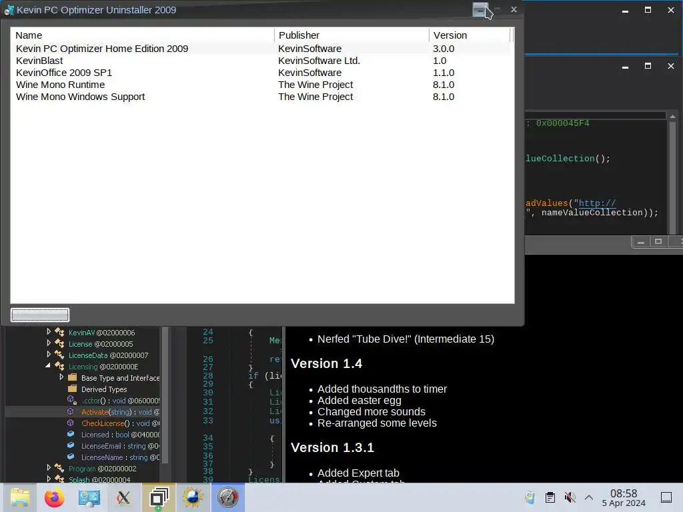Viewport: 683px width, 512px height.
Task: Click the Version 1.3.1 changelog heading
Action: point(332,447)
